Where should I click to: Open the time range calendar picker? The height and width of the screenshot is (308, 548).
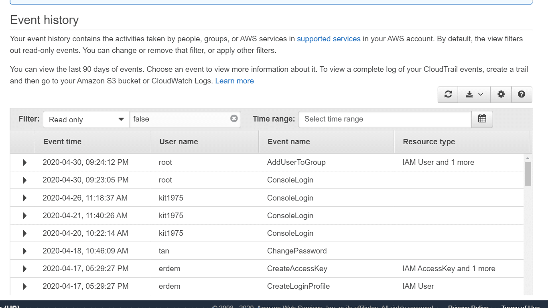(482, 119)
